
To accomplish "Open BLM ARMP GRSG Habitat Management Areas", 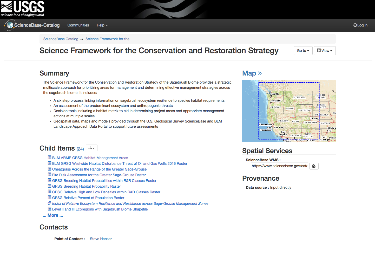I will [90, 158].
